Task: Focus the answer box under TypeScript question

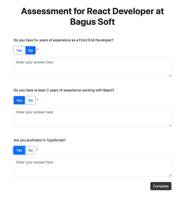Action: pos(93,167)
